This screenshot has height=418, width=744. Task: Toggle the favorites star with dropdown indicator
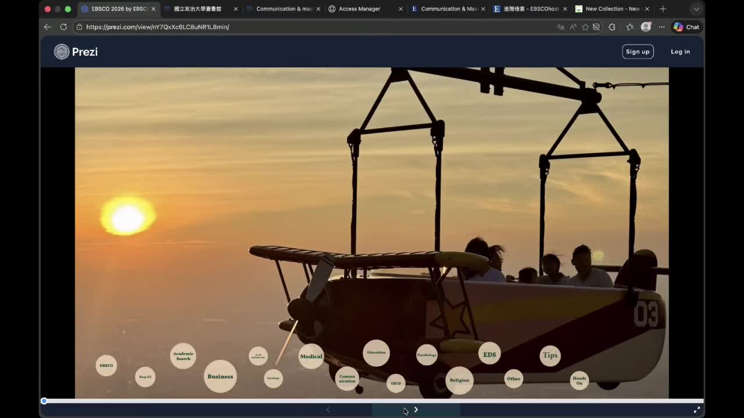point(629,27)
